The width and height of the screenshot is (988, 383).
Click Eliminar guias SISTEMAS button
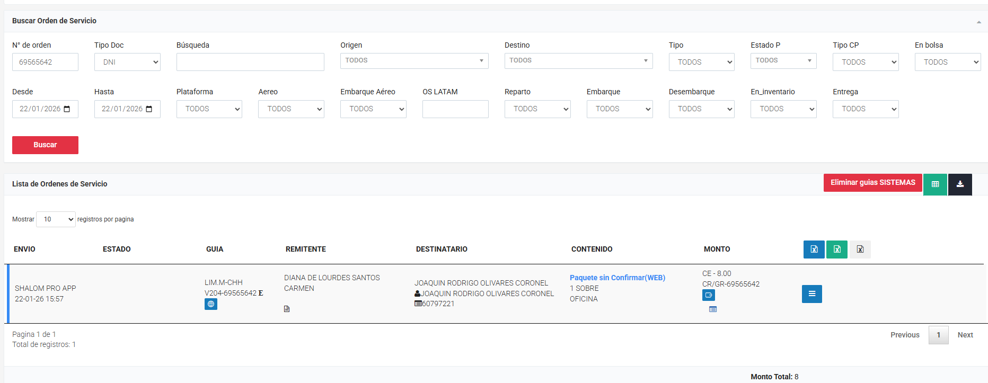[x=872, y=183]
